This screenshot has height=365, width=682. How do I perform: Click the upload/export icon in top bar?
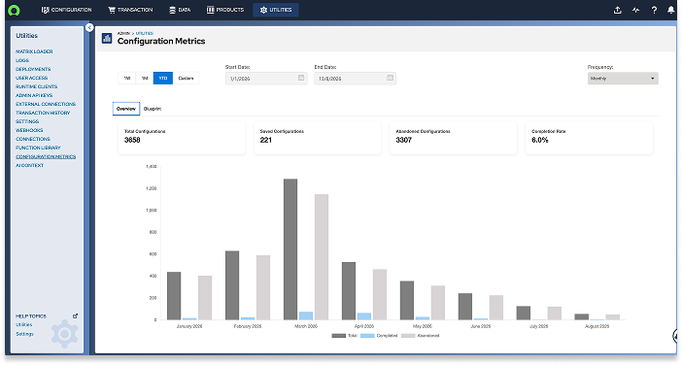pos(617,10)
